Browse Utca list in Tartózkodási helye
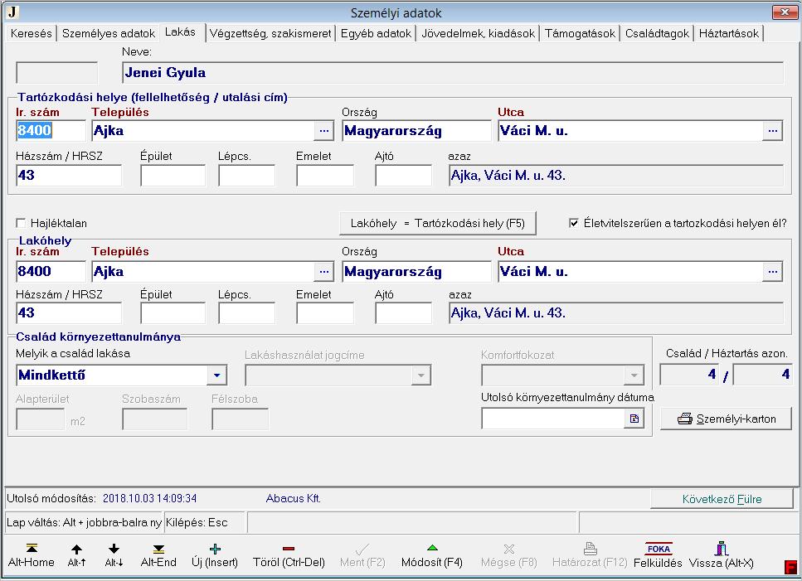Image resolution: width=802 pixels, height=581 pixels. 772,131
